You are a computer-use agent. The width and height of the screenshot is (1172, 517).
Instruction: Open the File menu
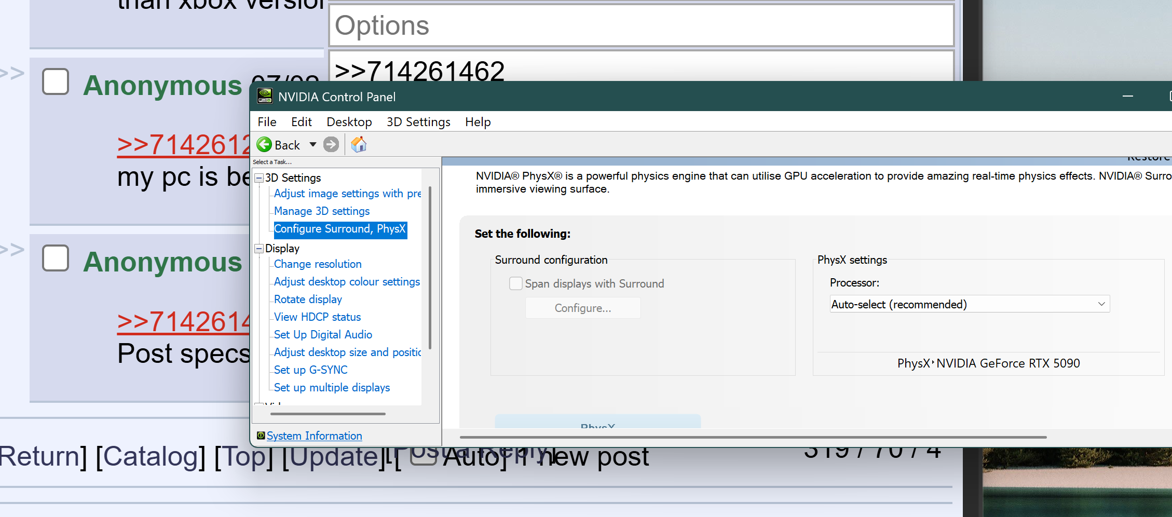click(x=267, y=122)
